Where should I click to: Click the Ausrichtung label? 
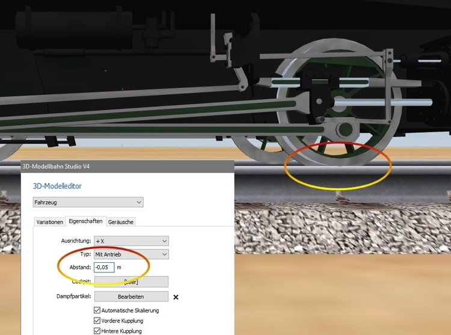point(76,241)
